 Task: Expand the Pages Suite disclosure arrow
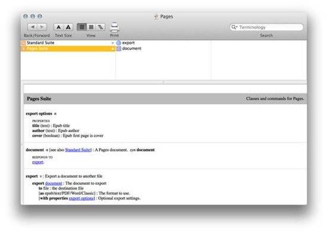[112, 49]
